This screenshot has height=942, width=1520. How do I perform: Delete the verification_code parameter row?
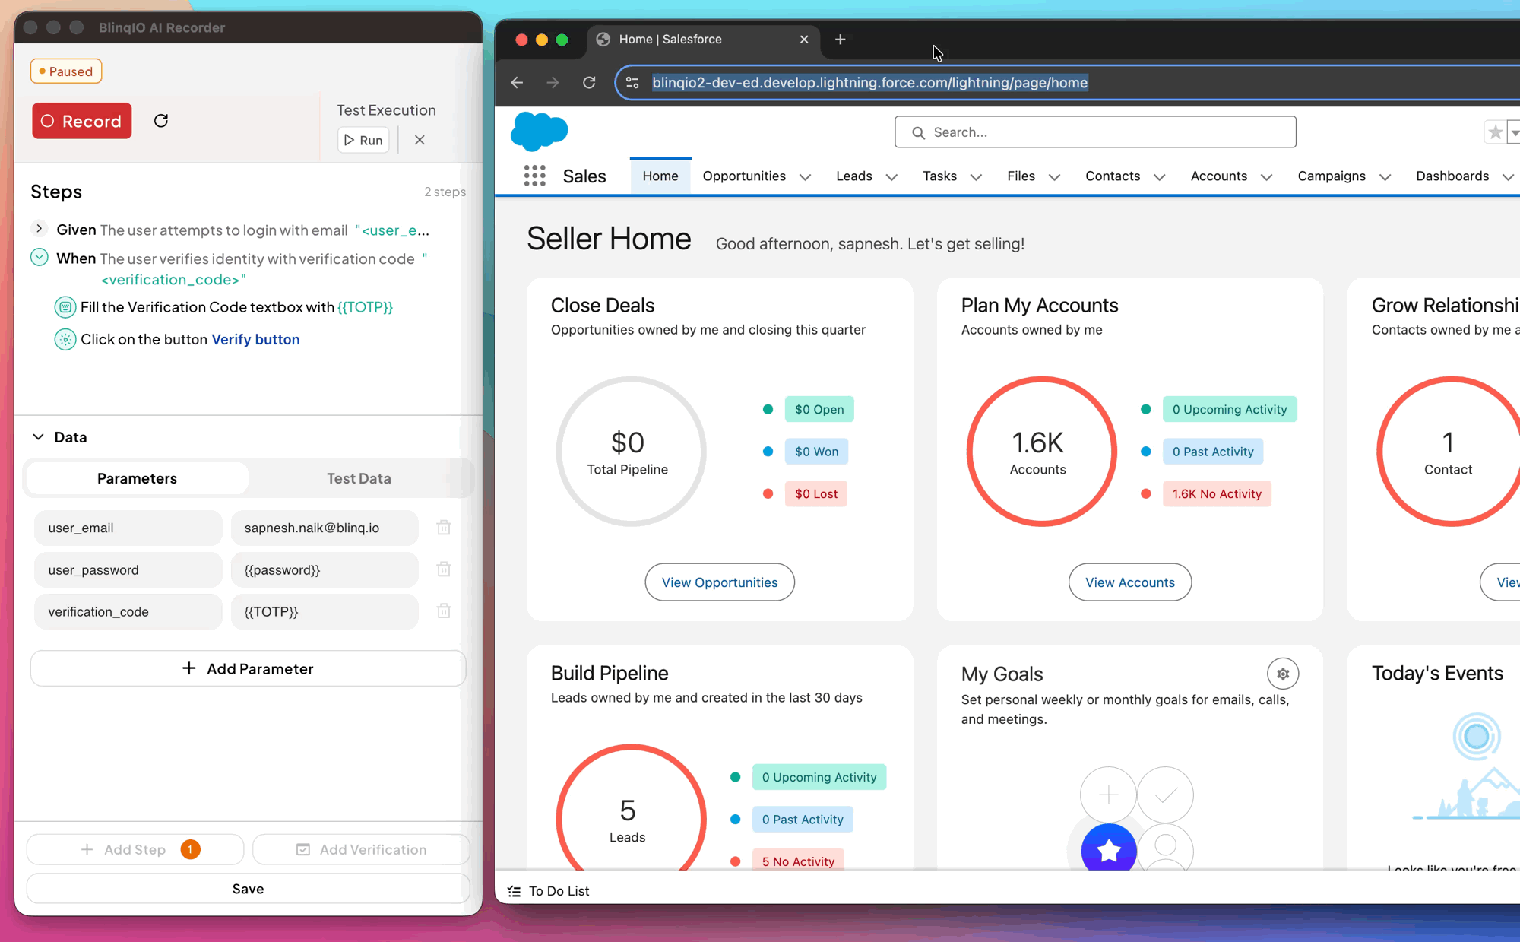pyautogui.click(x=444, y=611)
